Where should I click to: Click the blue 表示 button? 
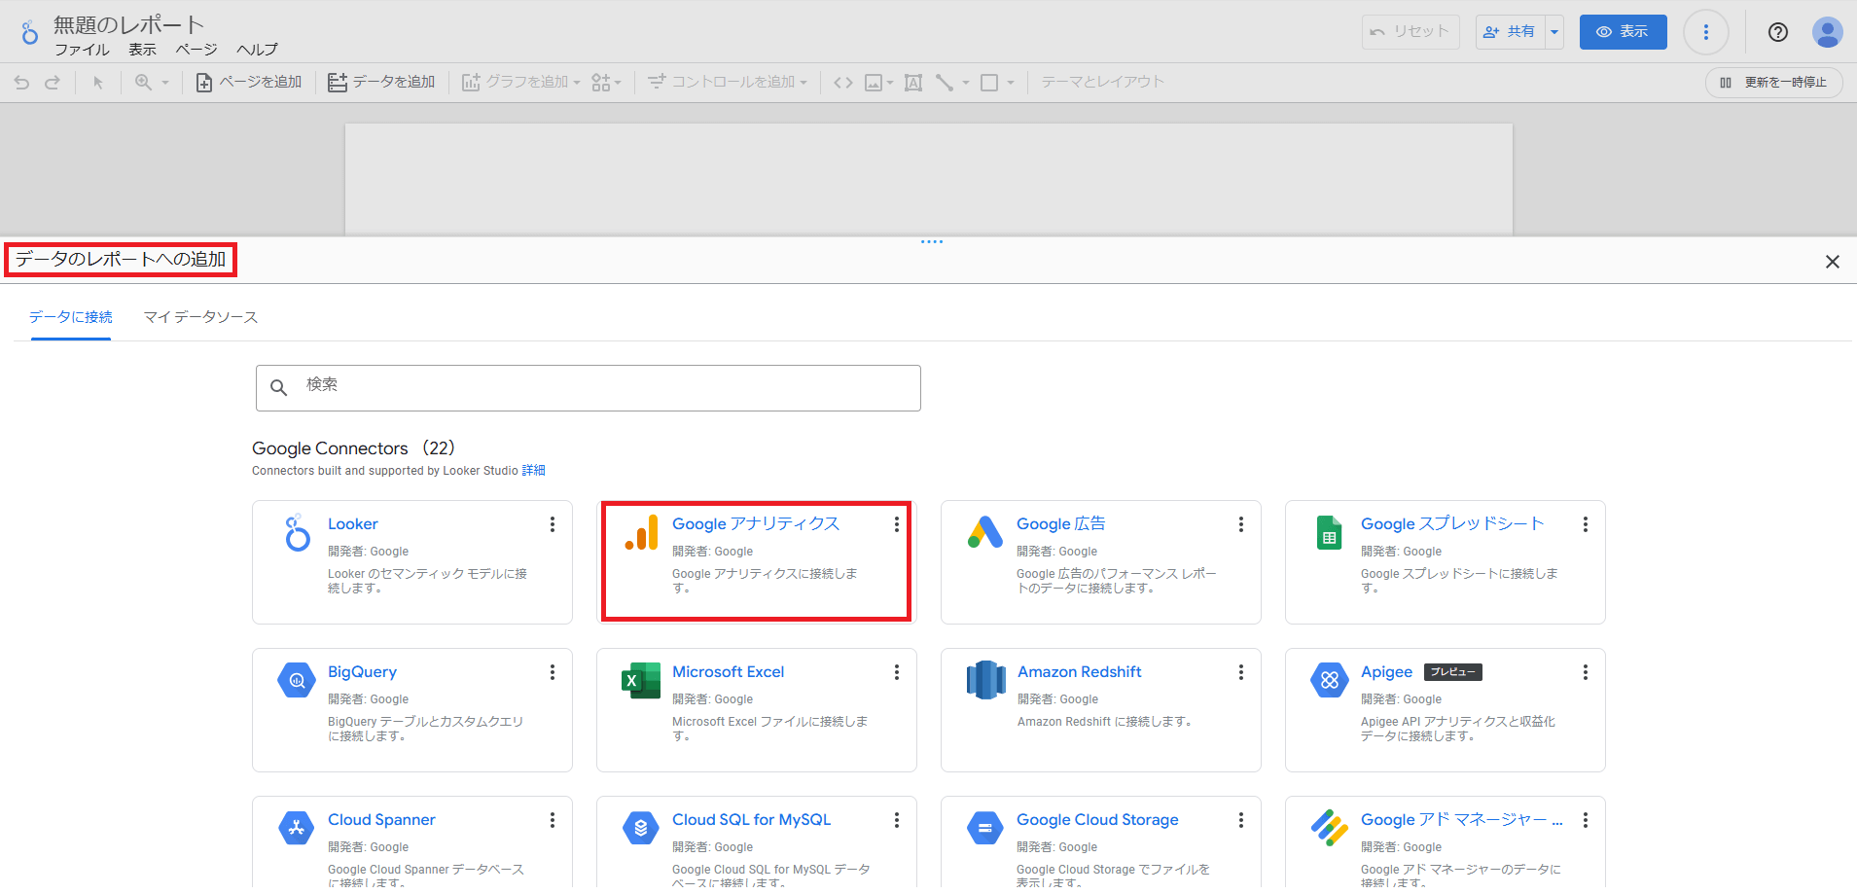(1623, 32)
